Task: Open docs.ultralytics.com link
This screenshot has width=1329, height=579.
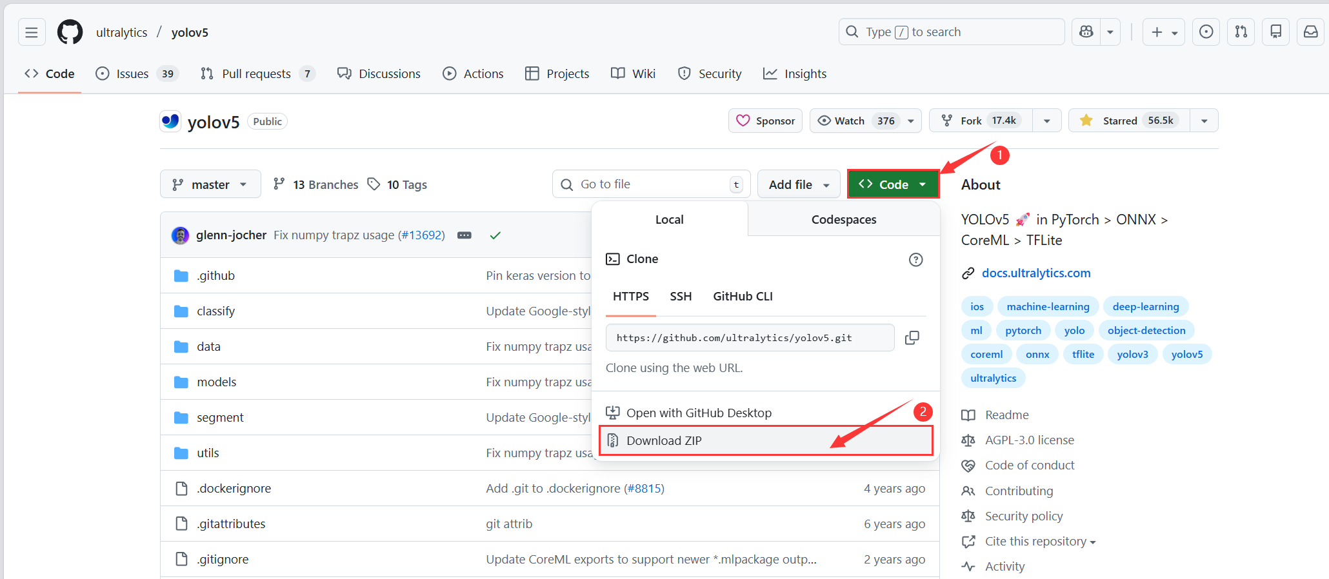Action: coord(1036,273)
